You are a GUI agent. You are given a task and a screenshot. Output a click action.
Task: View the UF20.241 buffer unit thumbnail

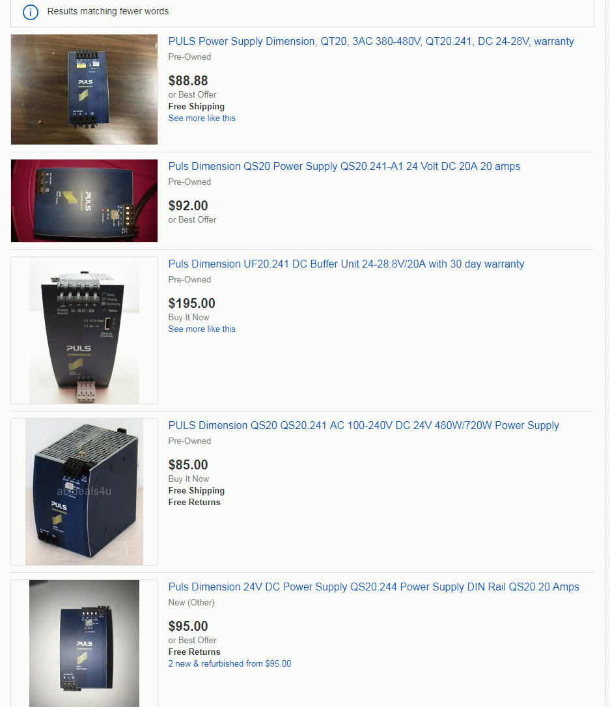[x=85, y=331]
